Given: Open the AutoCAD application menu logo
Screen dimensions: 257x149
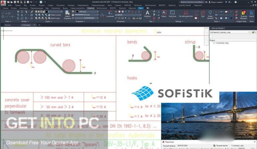Looking at the screenshot, I should pos(3,3).
